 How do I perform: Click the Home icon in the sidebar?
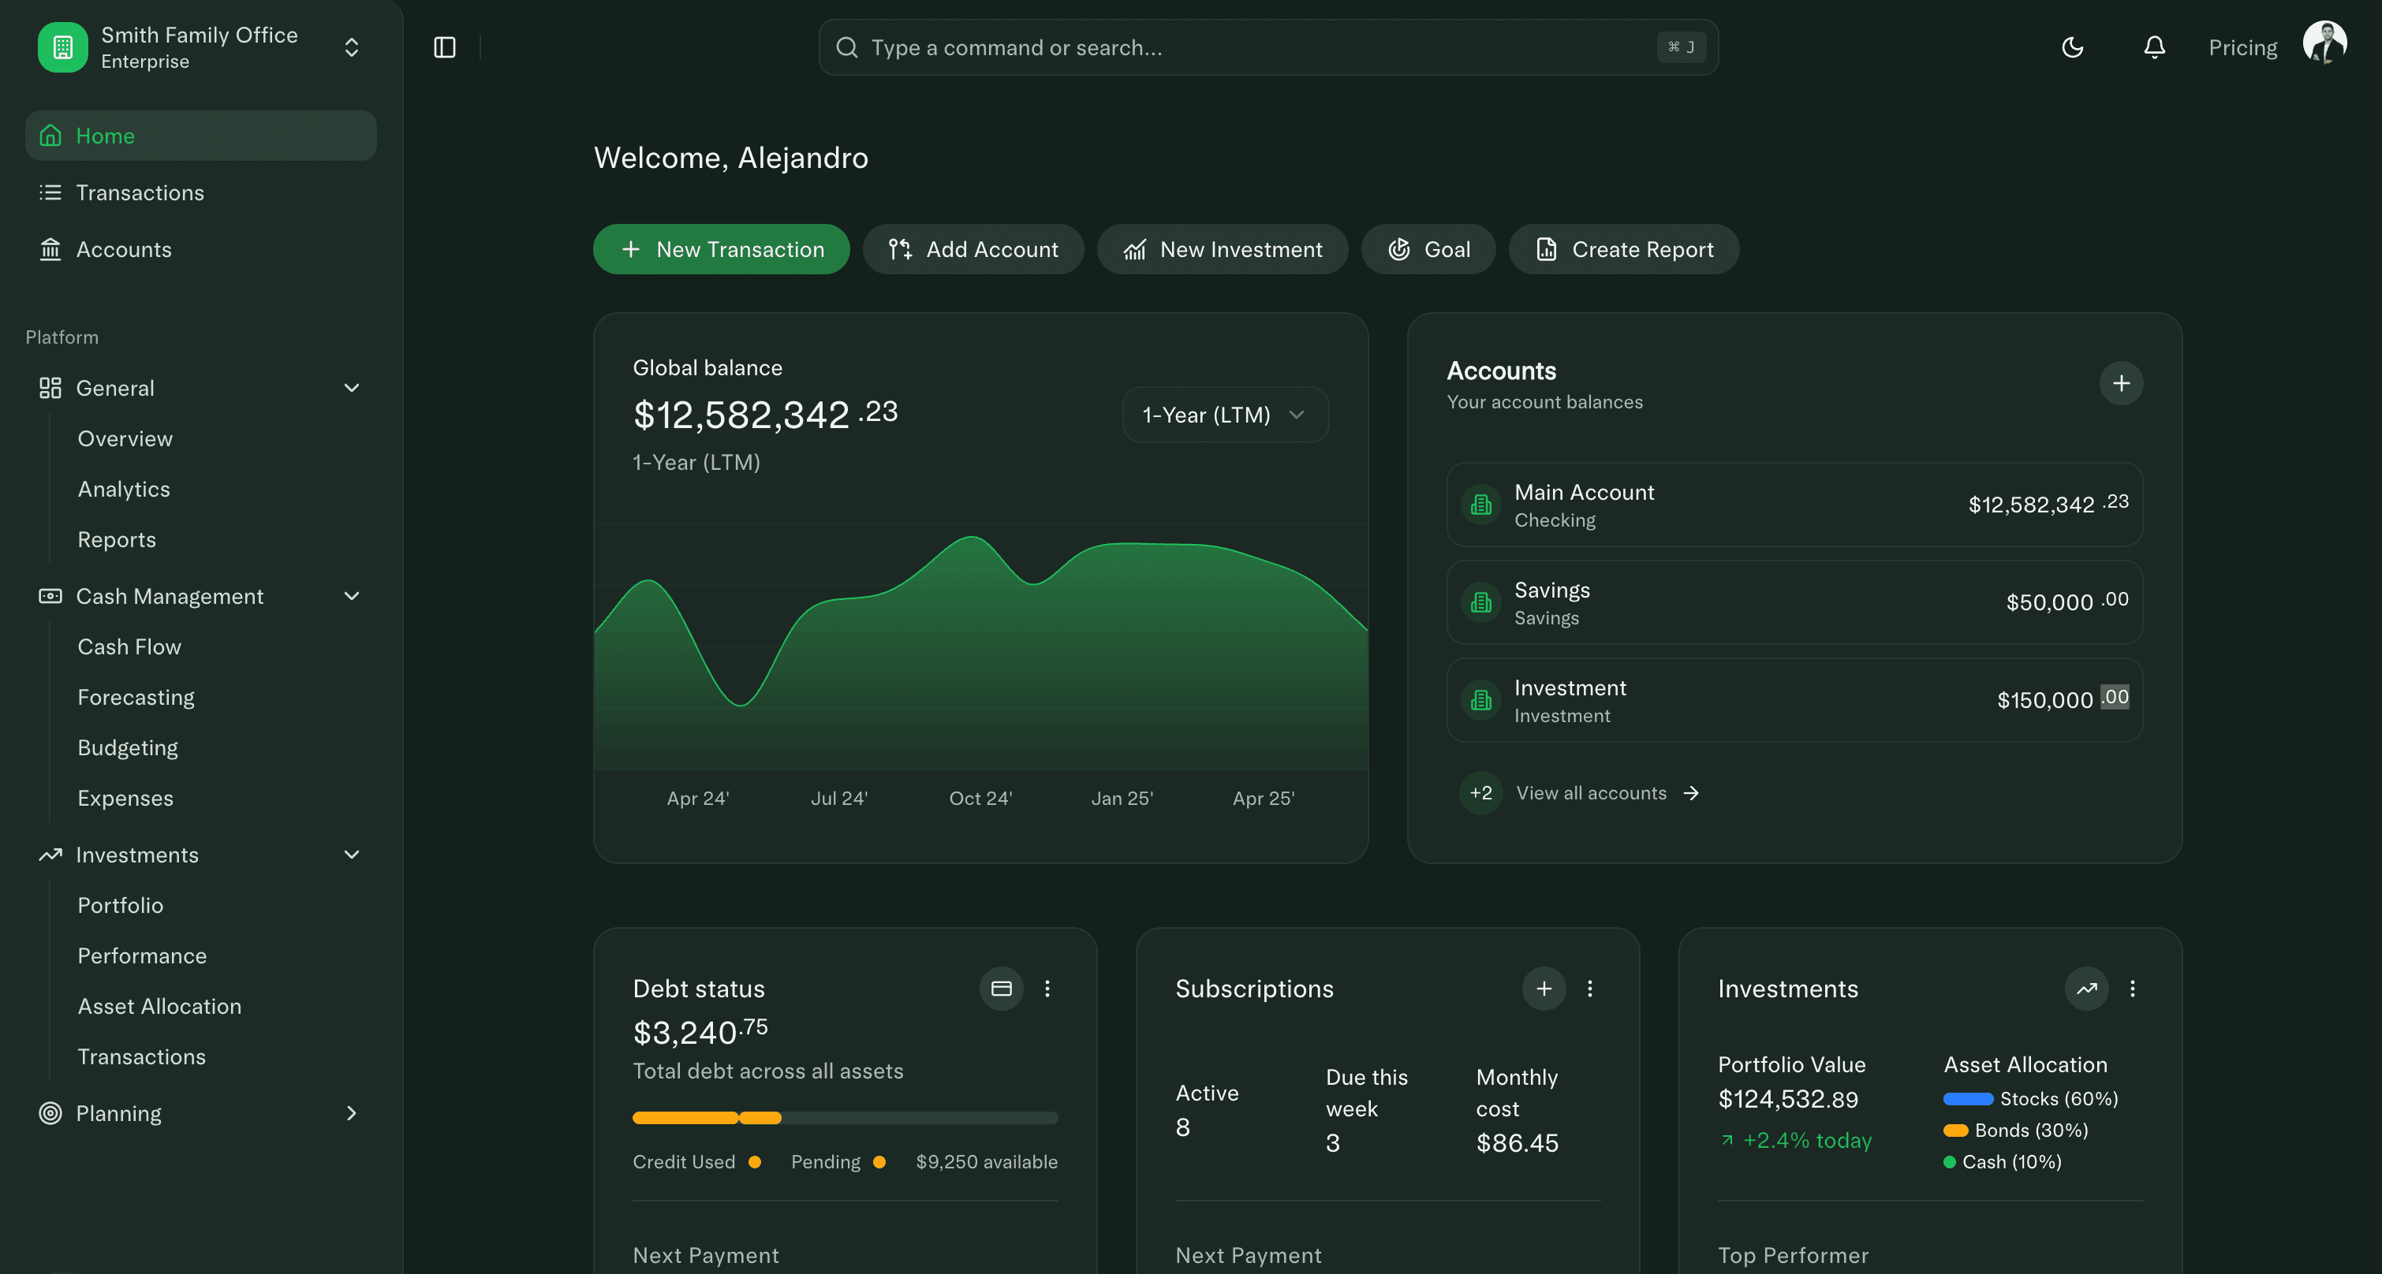point(50,135)
